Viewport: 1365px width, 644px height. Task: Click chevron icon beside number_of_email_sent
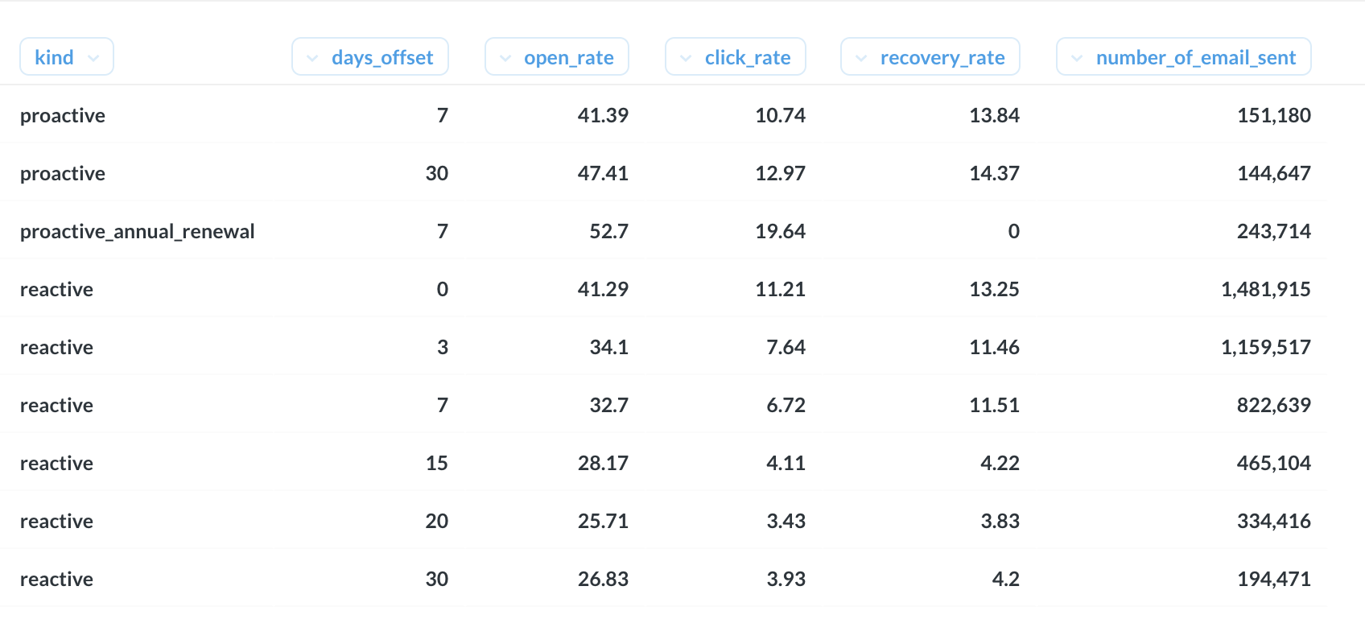tap(1077, 58)
